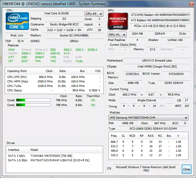Click the SR02U SSPEC field
The height and width of the screenshot is (178, 196).
(x=74, y=41)
